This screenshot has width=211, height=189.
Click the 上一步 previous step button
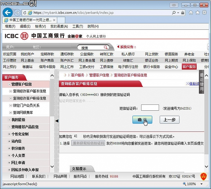[170, 120]
